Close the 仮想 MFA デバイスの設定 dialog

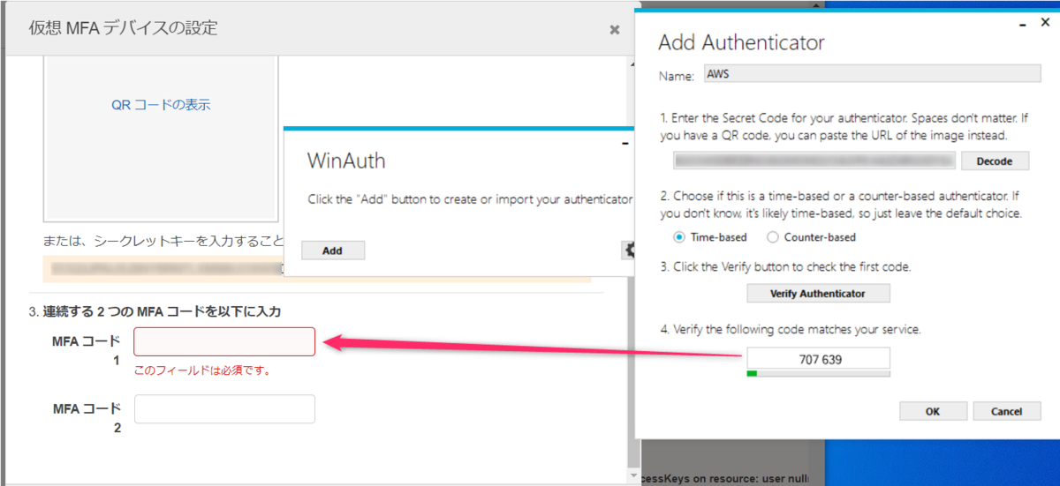point(615,29)
